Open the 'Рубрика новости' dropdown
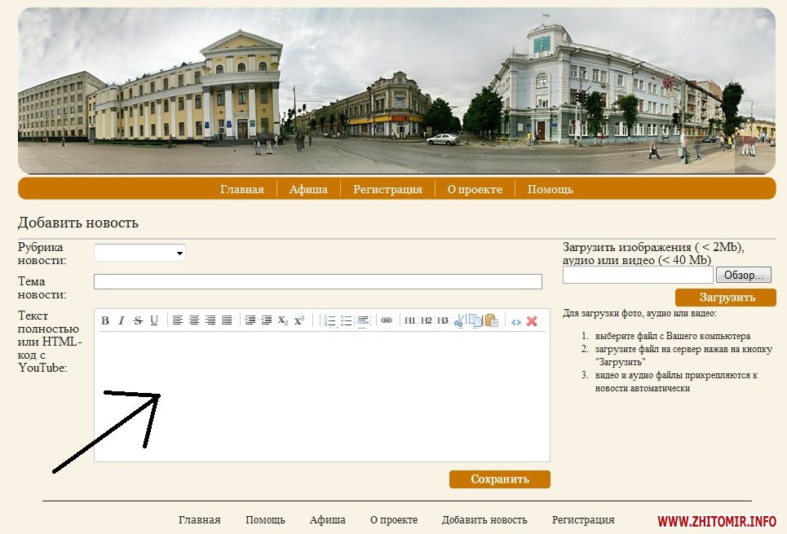Screen dimensions: 787x534 [139, 253]
